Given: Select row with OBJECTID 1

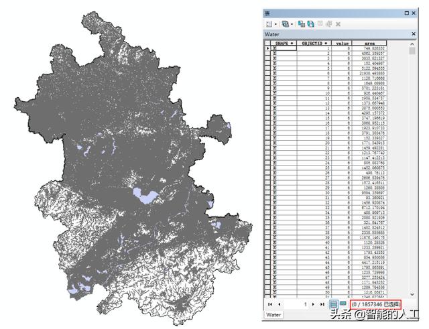Looking at the screenshot, I should [x=269, y=49].
